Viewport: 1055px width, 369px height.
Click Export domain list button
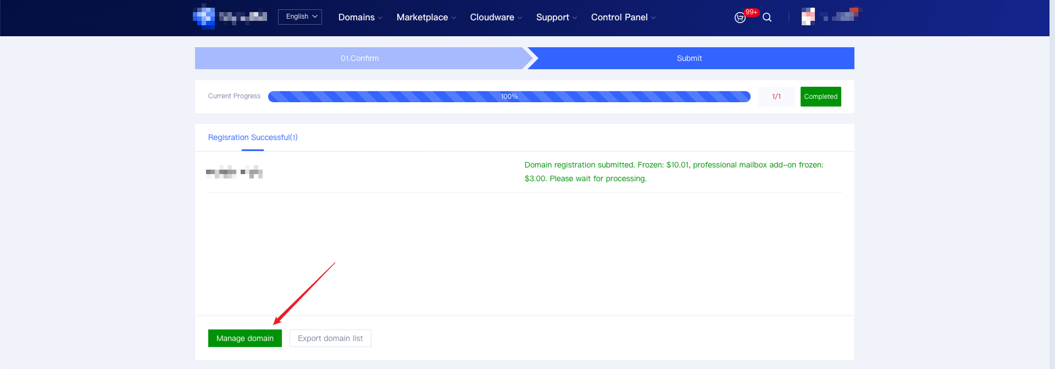pos(330,338)
